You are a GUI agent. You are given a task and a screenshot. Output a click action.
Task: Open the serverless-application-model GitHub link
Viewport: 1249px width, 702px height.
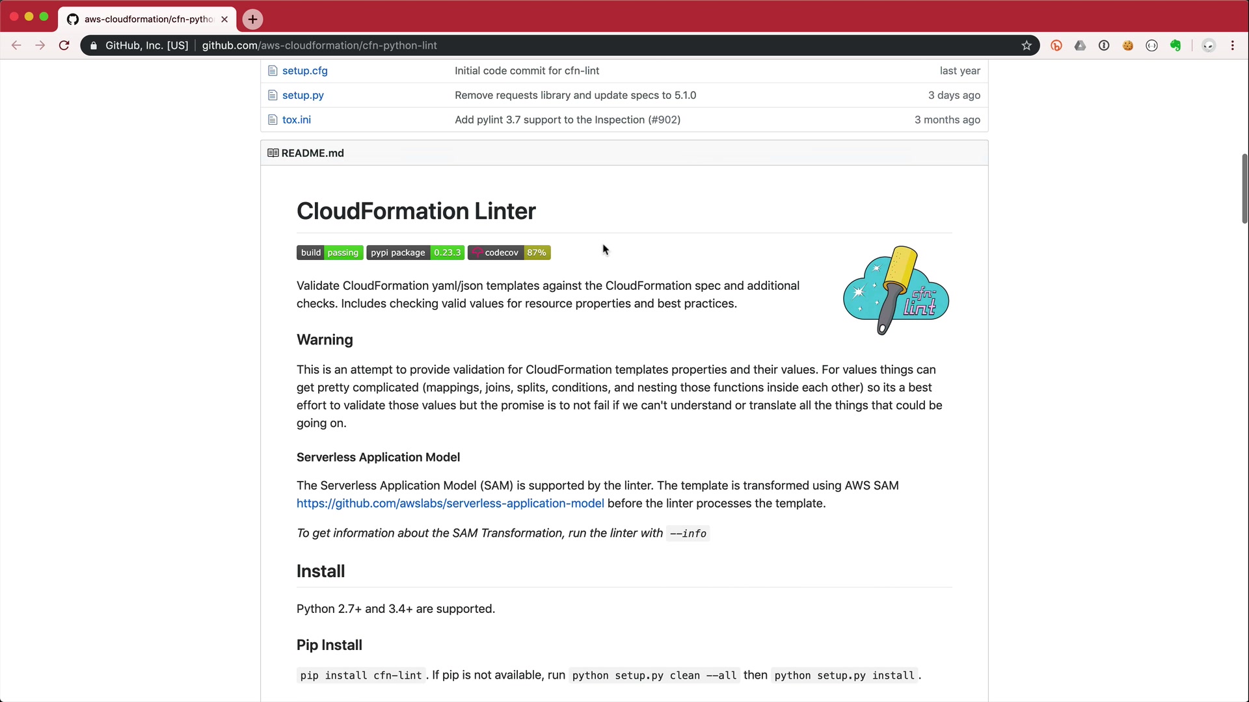(450, 504)
